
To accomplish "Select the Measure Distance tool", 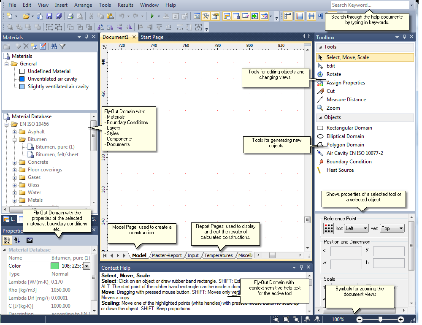I will (x=346, y=100).
